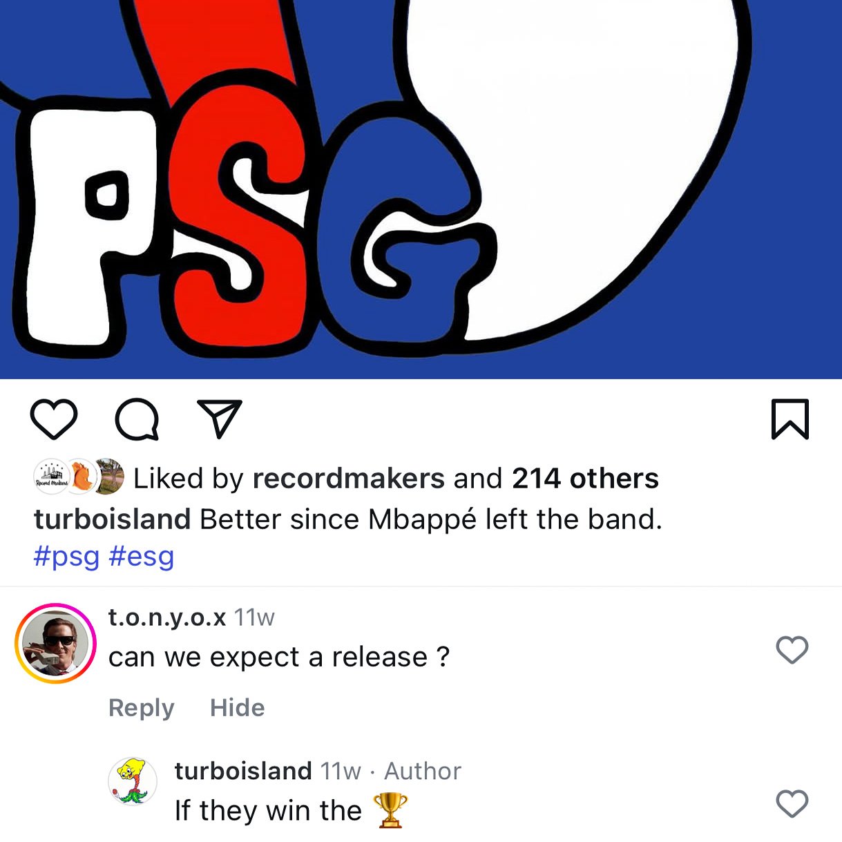This screenshot has width=842, height=842.
Task: Open comments with the speech bubble icon
Action: coord(137,419)
